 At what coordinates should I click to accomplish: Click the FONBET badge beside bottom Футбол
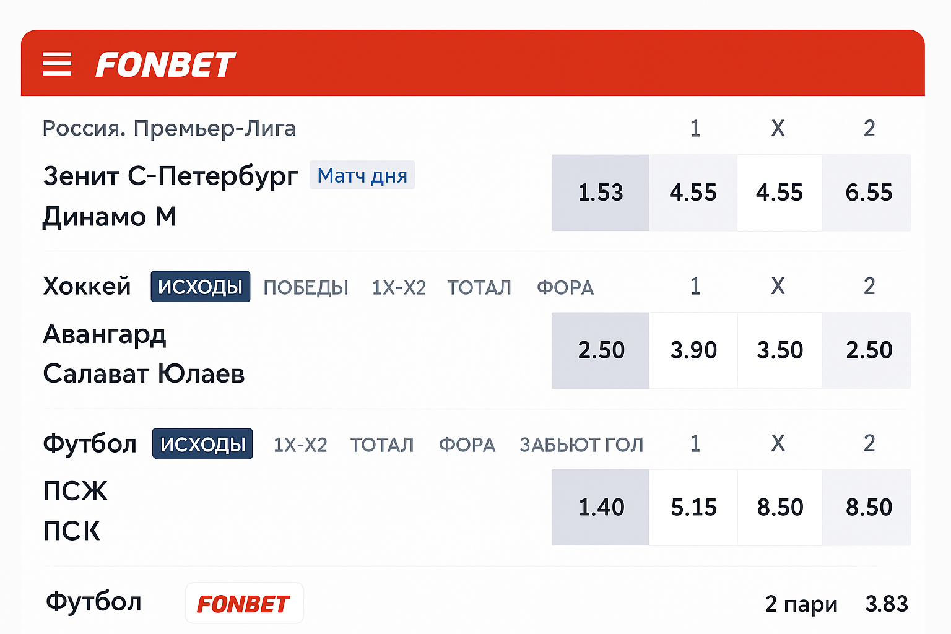pyautogui.click(x=244, y=604)
